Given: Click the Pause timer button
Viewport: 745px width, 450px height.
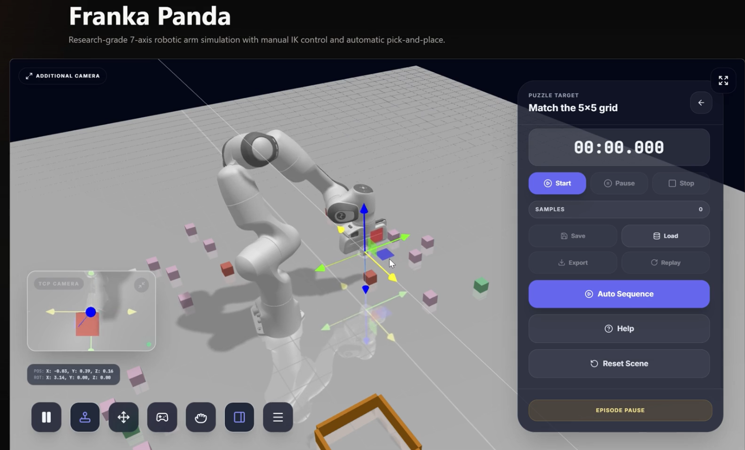Looking at the screenshot, I should (619, 183).
